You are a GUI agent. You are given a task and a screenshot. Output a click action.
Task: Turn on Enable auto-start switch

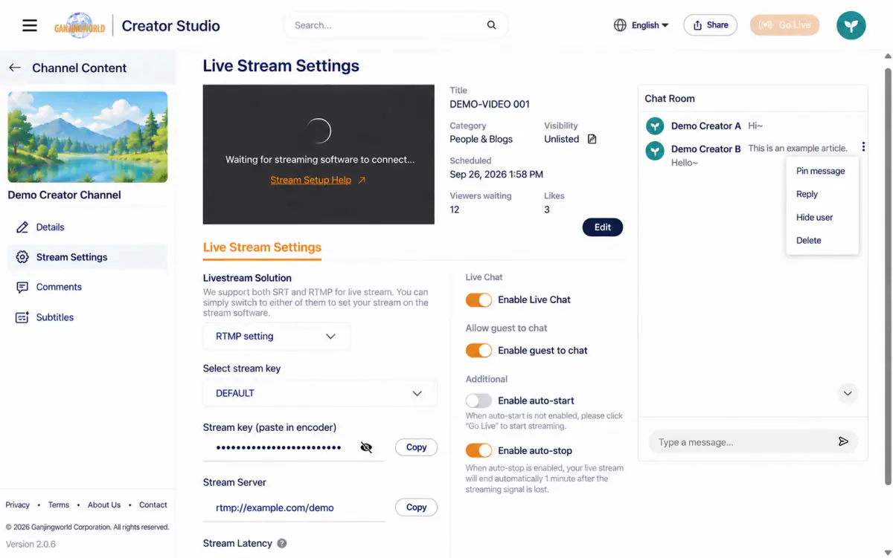tap(478, 400)
